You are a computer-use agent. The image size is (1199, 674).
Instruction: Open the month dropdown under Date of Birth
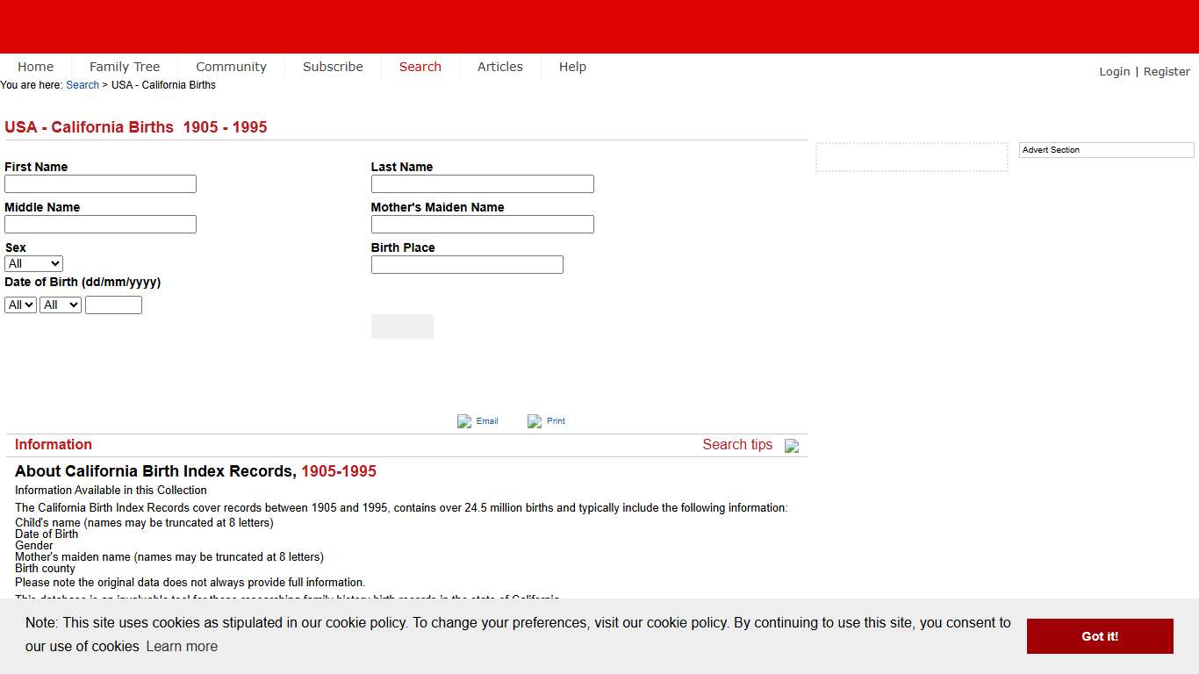point(60,305)
